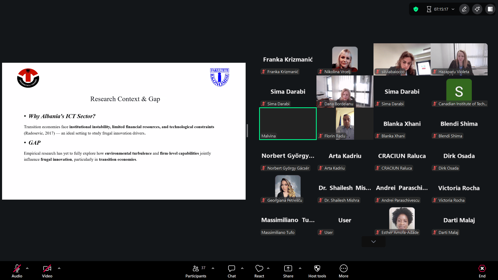498x280 pixels.
Task: Turn on camera with Video button
Action: click(47, 271)
